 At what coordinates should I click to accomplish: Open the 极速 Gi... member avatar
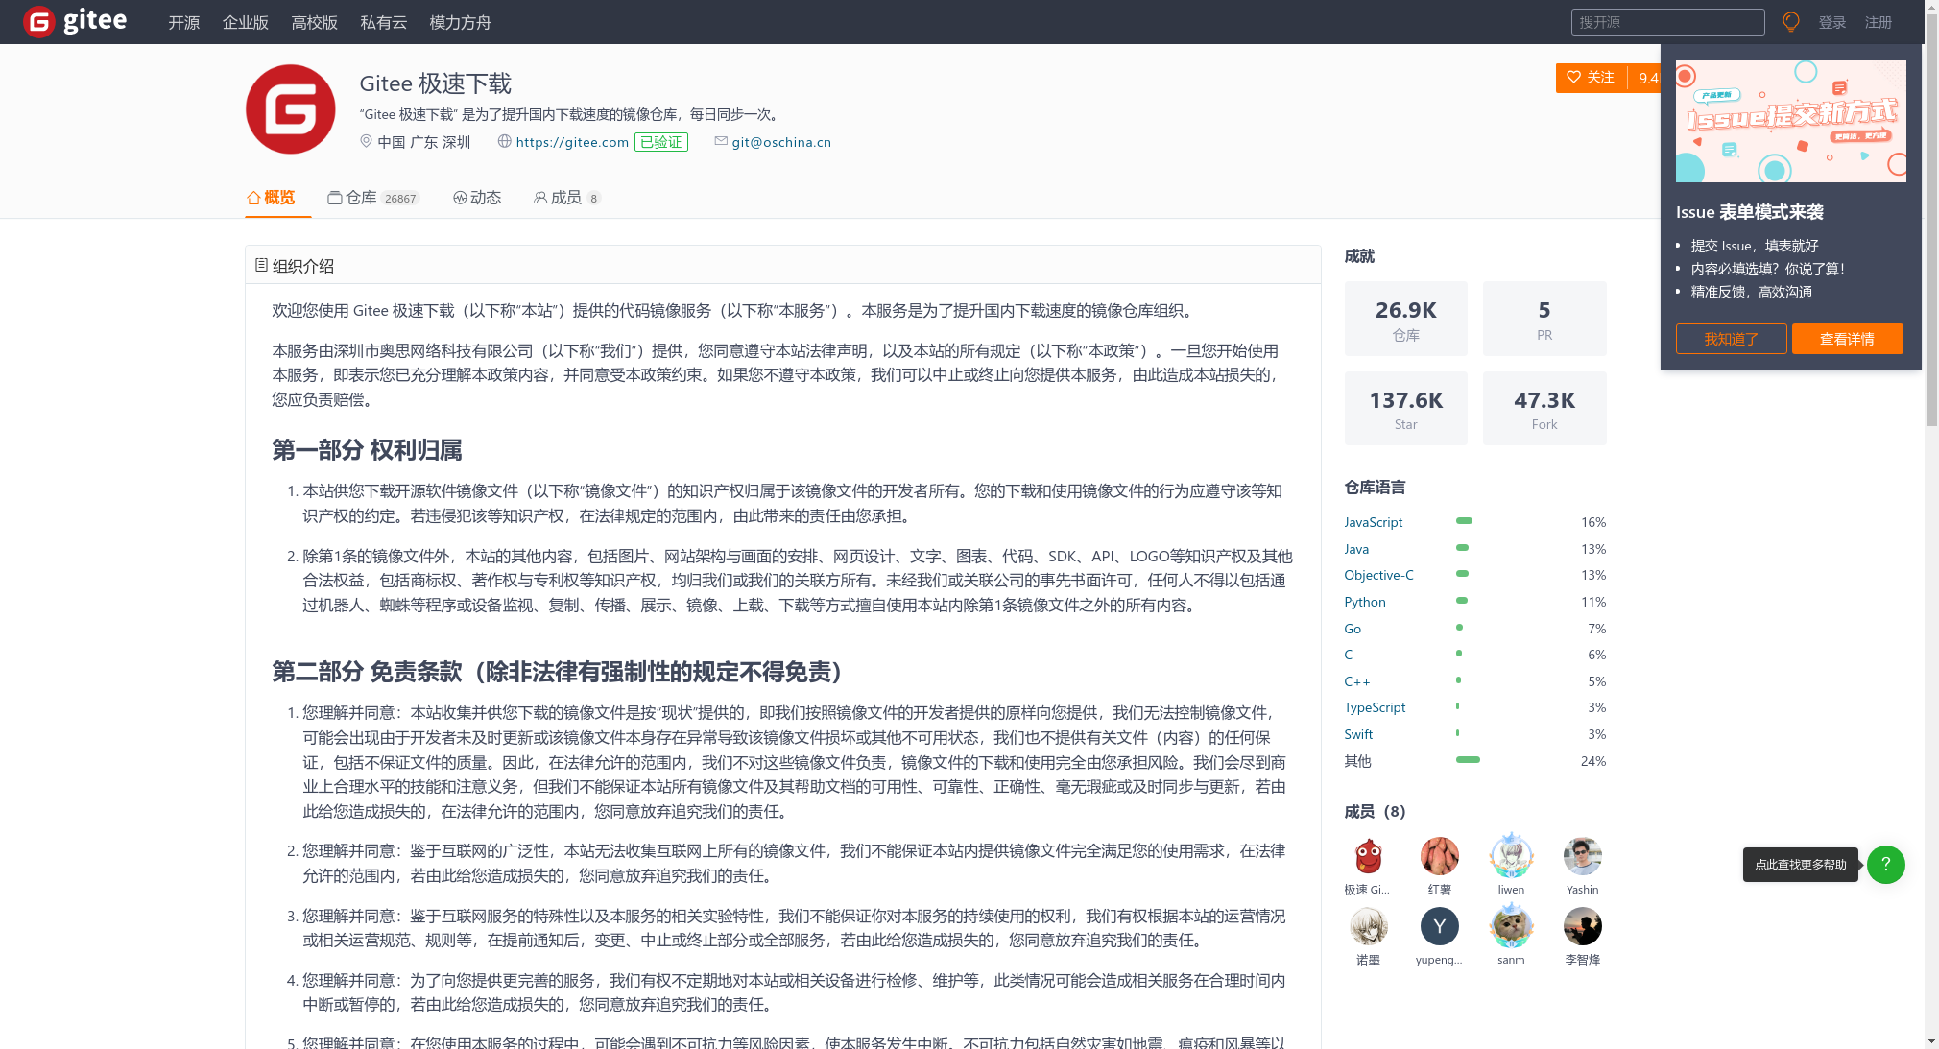pos(1368,856)
